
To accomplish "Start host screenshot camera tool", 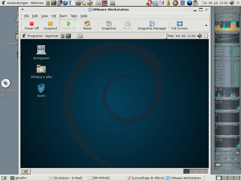I will click(78, 3).
